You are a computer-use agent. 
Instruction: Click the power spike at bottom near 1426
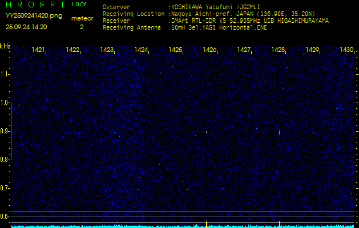point(206,222)
